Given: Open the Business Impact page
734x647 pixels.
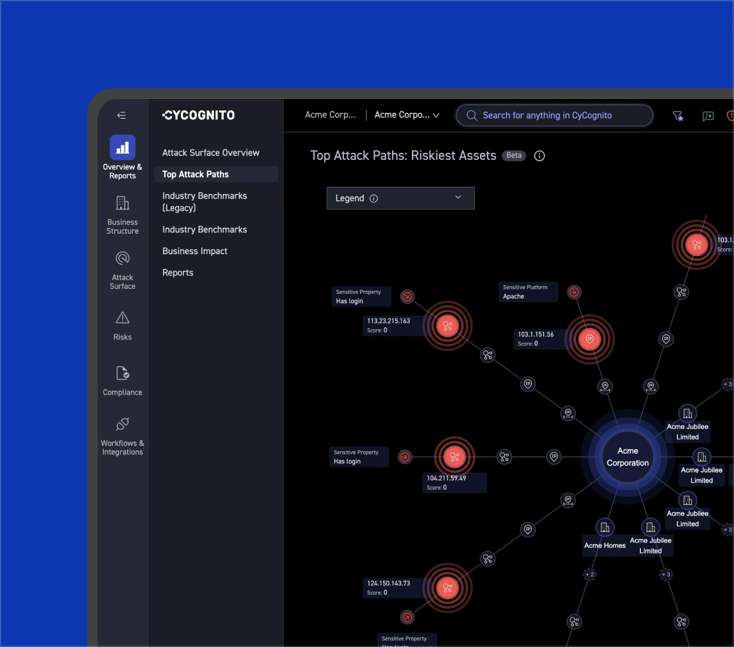Looking at the screenshot, I should 195,251.
